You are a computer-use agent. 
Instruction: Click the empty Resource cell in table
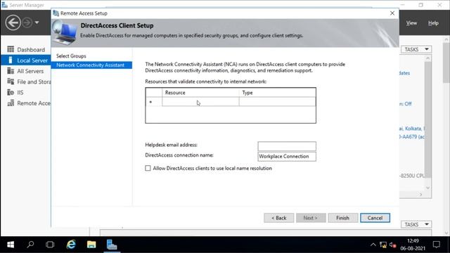pyautogui.click(x=200, y=102)
